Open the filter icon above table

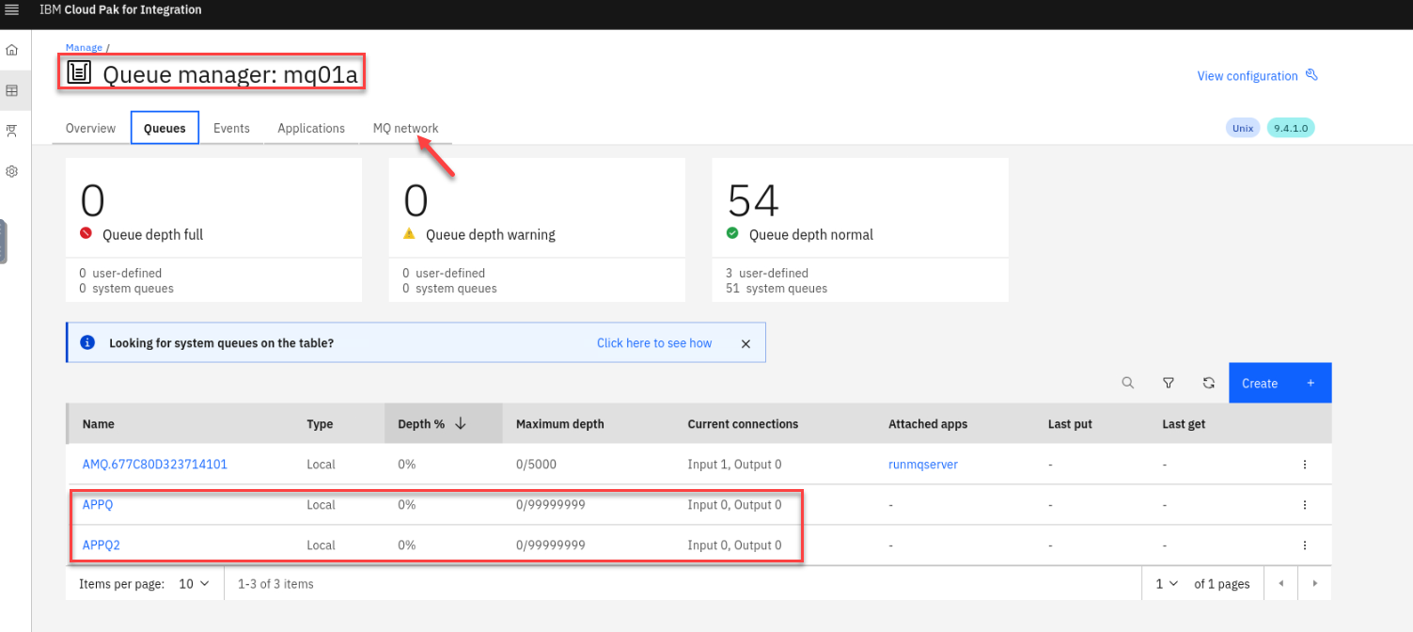click(x=1169, y=383)
